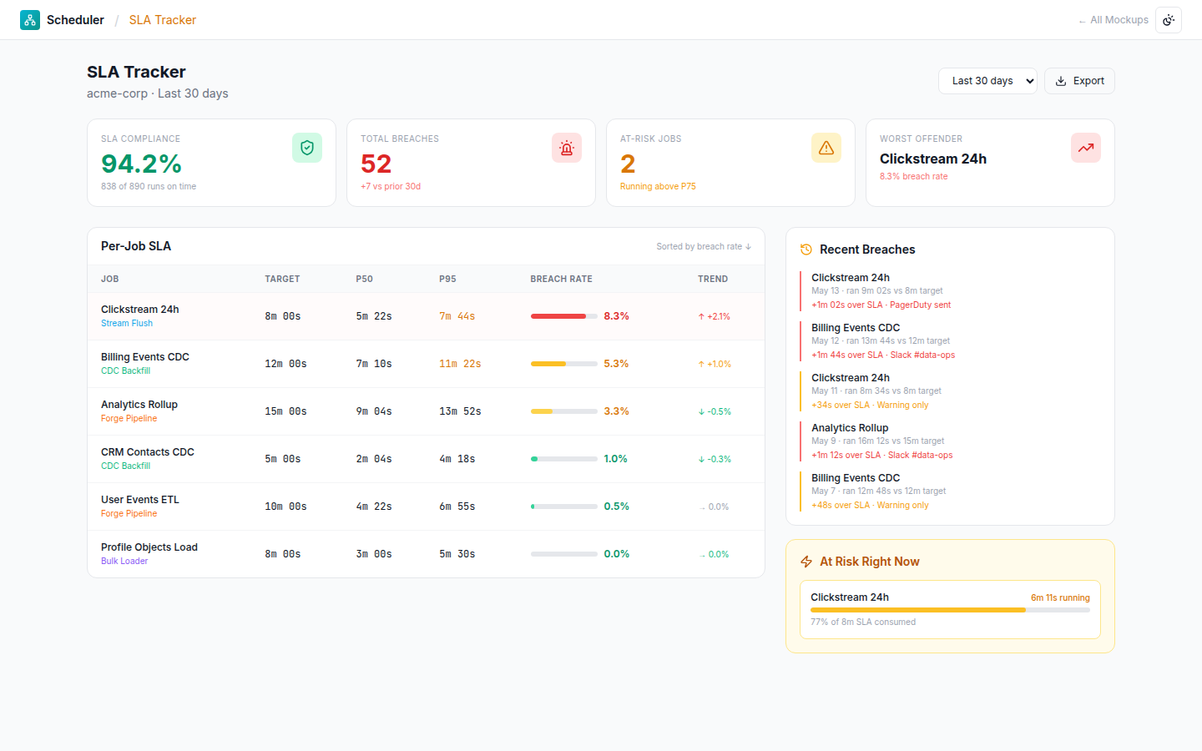
Task: Click the Worst Offender trending-up icon
Action: coord(1086,148)
